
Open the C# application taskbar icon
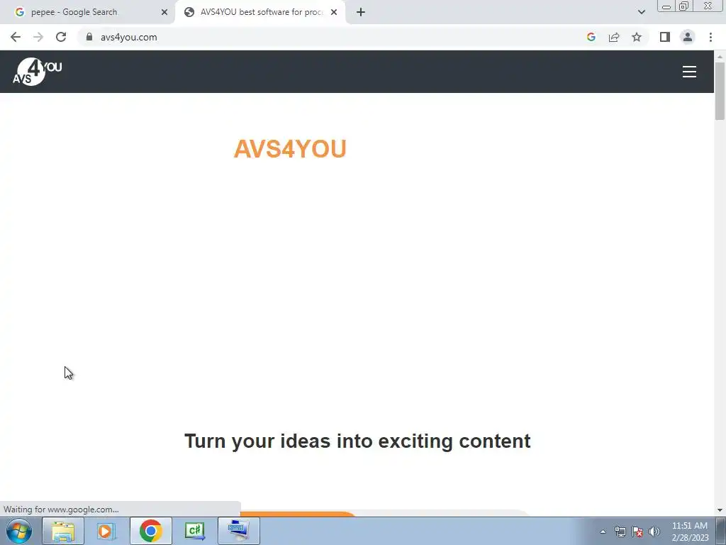pyautogui.click(x=194, y=531)
